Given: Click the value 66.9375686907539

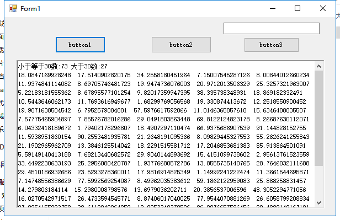Looking at the screenshot, I should point(224,128).
